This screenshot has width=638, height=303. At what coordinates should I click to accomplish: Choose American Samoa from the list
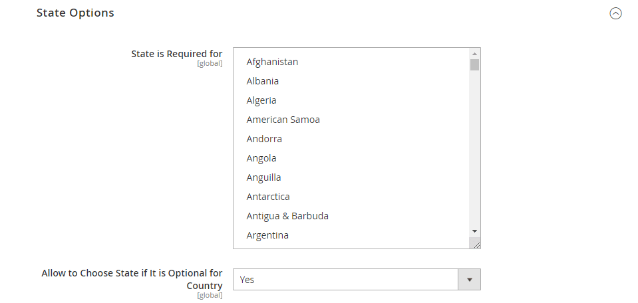click(283, 120)
